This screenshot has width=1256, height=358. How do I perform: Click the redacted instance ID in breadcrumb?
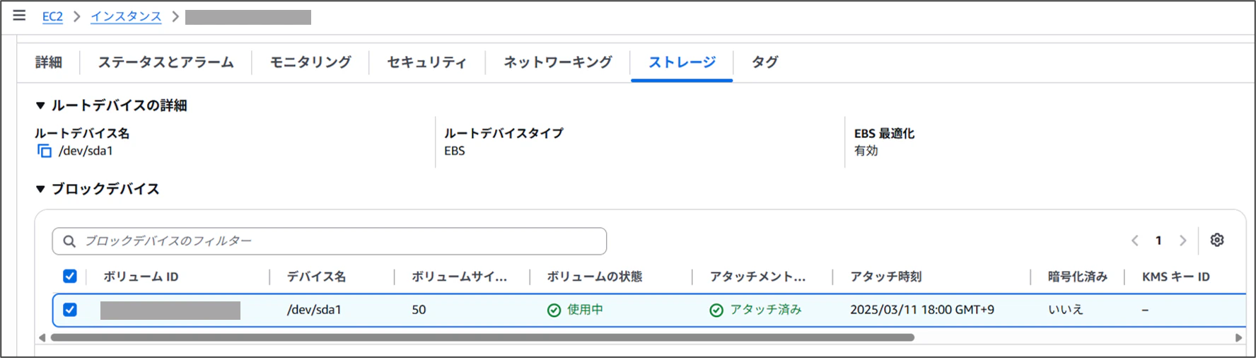click(x=248, y=17)
